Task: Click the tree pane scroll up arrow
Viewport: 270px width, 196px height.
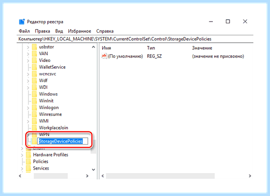Action: click(93, 47)
